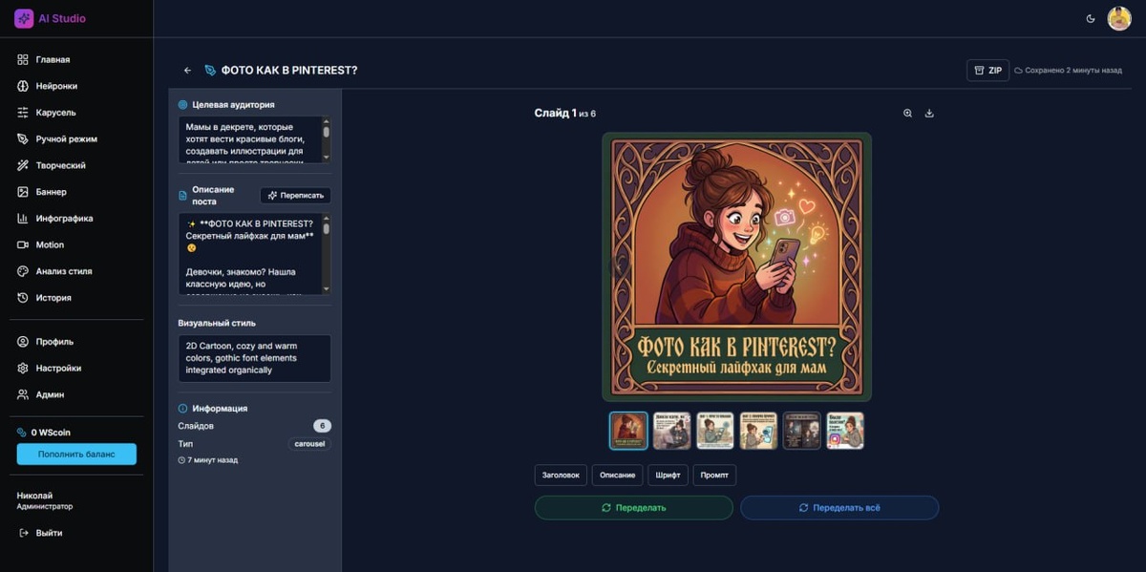The width and height of the screenshot is (1146, 572).
Task: Toggle dark mode moon icon
Action: point(1091,18)
